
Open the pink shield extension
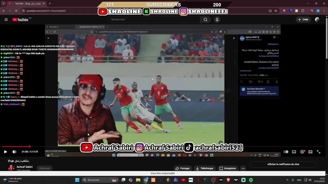(284, 11)
